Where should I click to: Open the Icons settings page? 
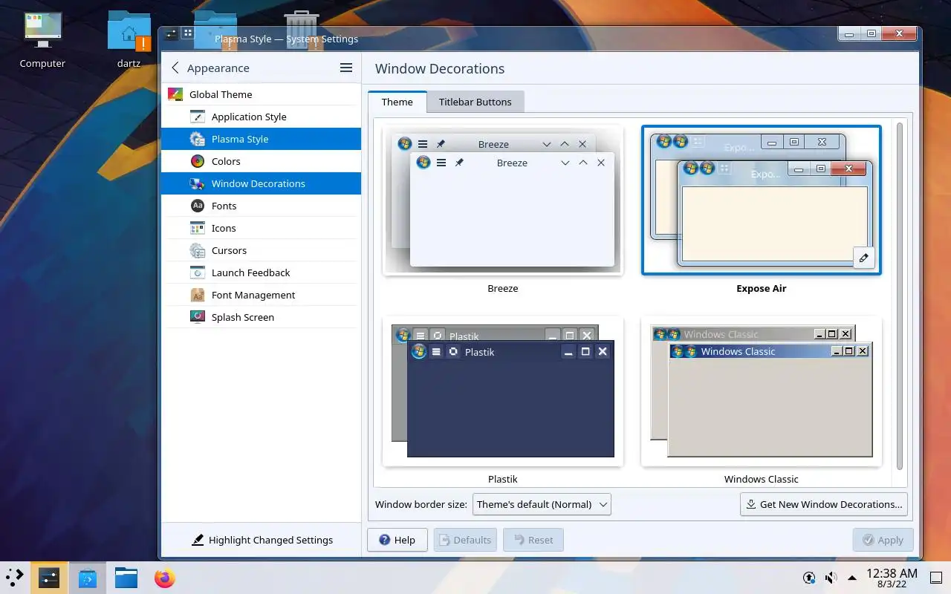tap(261, 228)
